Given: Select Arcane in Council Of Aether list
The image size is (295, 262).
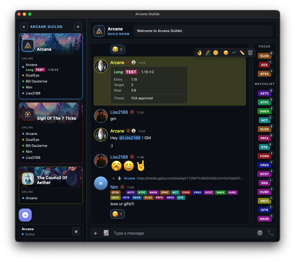Looking at the screenshot, I should [31, 198].
